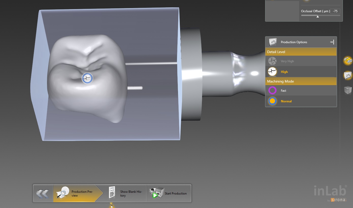Click the Production Options mixer icon in panel header
The width and height of the screenshot is (353, 208).
(x=272, y=42)
